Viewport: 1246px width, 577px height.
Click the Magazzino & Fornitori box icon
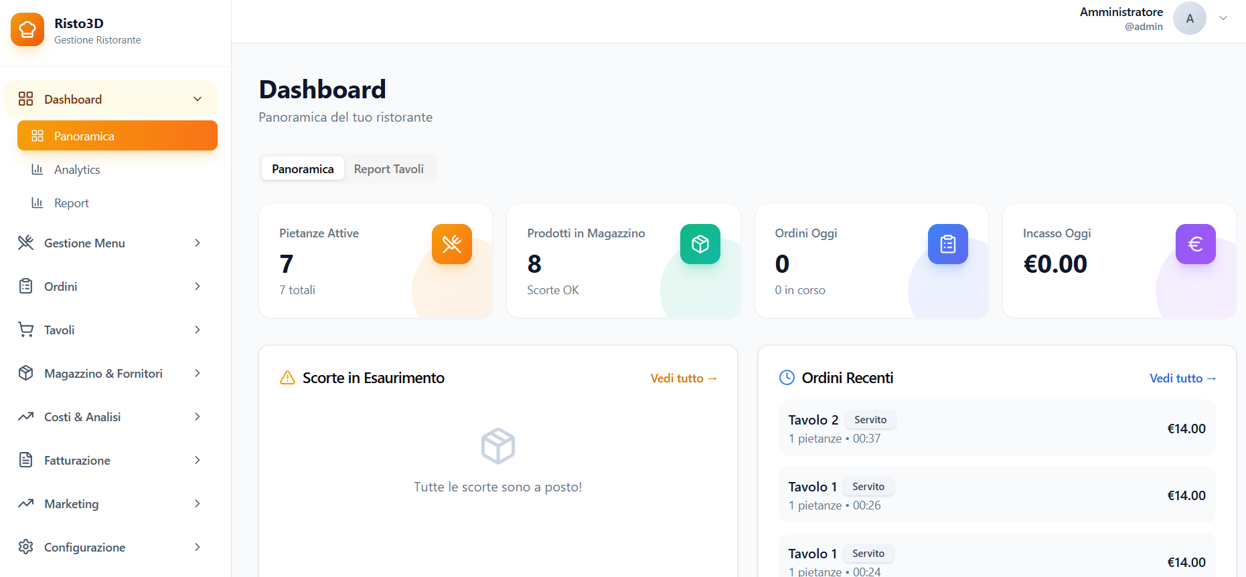pos(25,373)
